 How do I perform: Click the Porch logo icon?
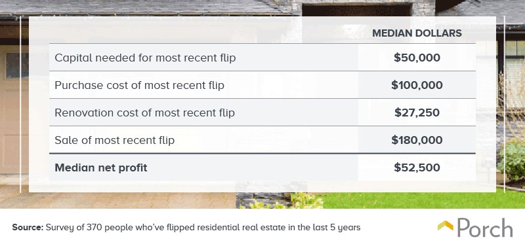[x=446, y=226]
